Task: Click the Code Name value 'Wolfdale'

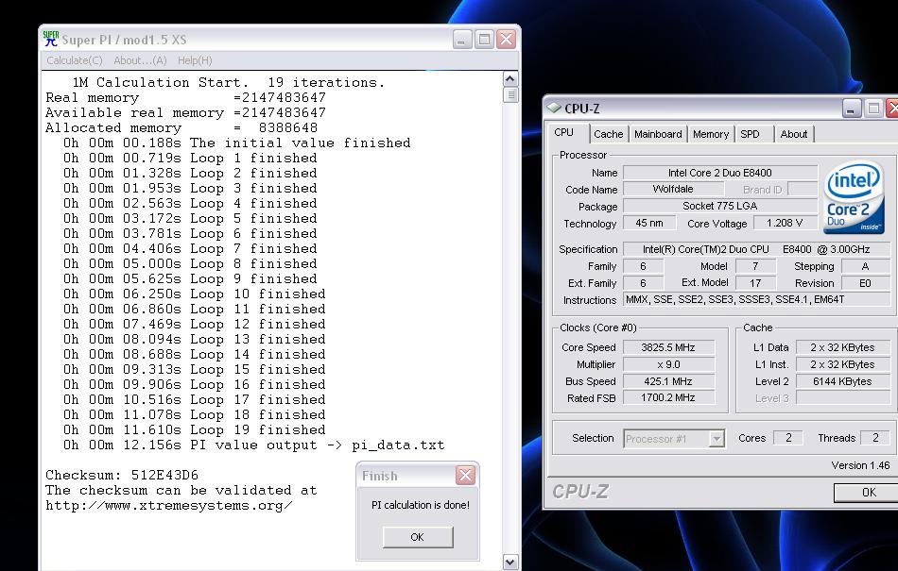Action: (x=673, y=189)
